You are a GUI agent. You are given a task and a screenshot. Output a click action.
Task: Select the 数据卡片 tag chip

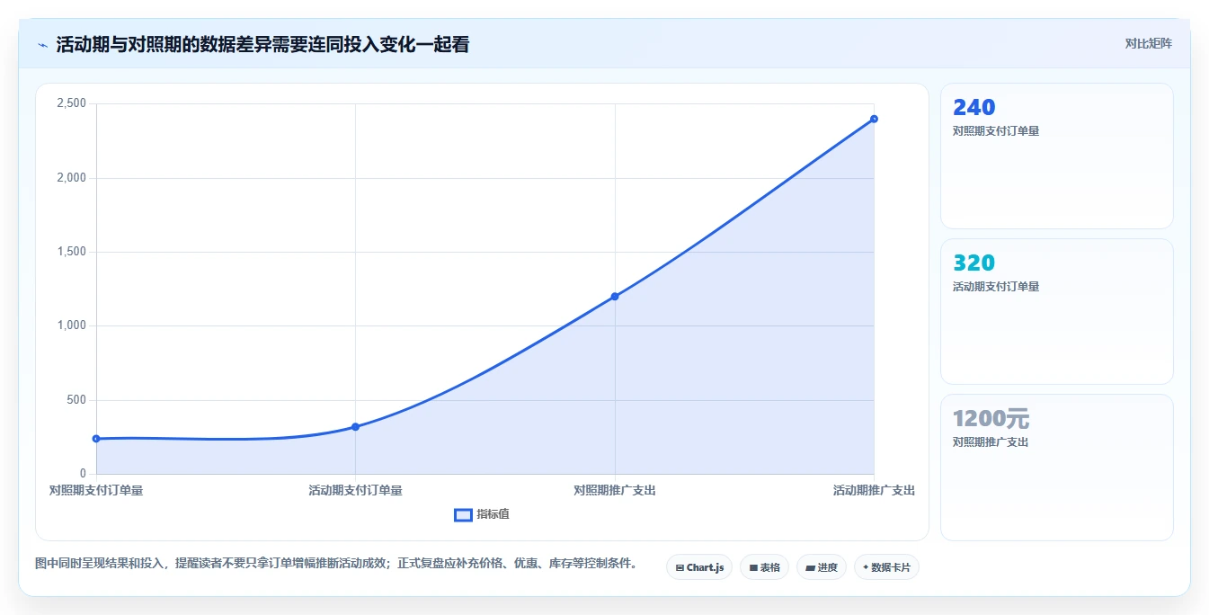tap(886, 567)
